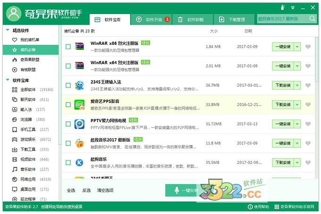The height and width of the screenshot is (214, 321).
Task: Tick the 酷狗音乐 checkbox
Action: (x=68, y=163)
